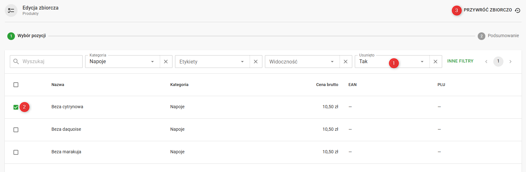Go to next page with right chevron
The image size is (526, 172).
pyautogui.click(x=510, y=62)
